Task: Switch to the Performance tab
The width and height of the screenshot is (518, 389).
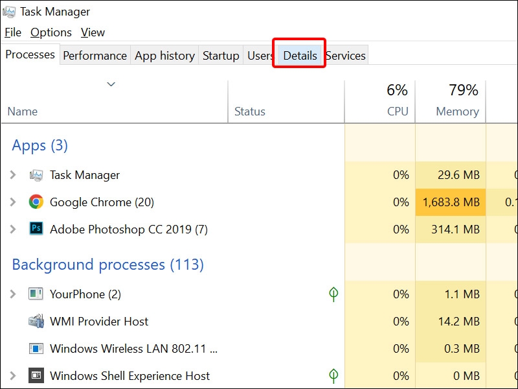Action: [95, 56]
